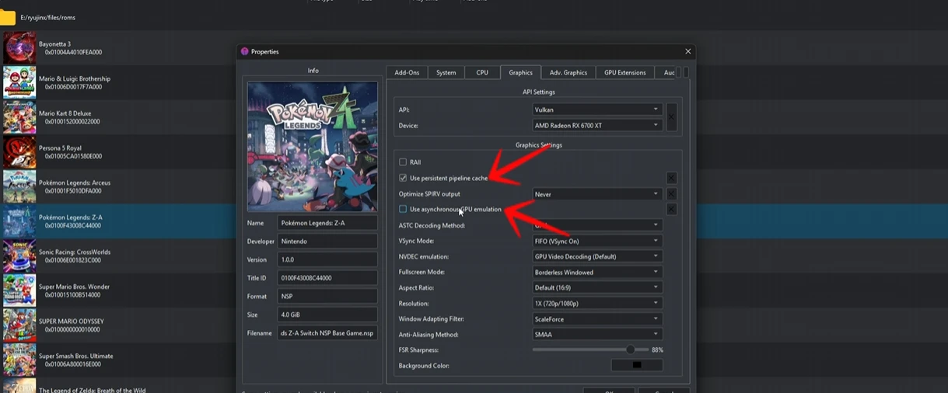
Task: Click the roms folder icon
Action: click(x=8, y=17)
